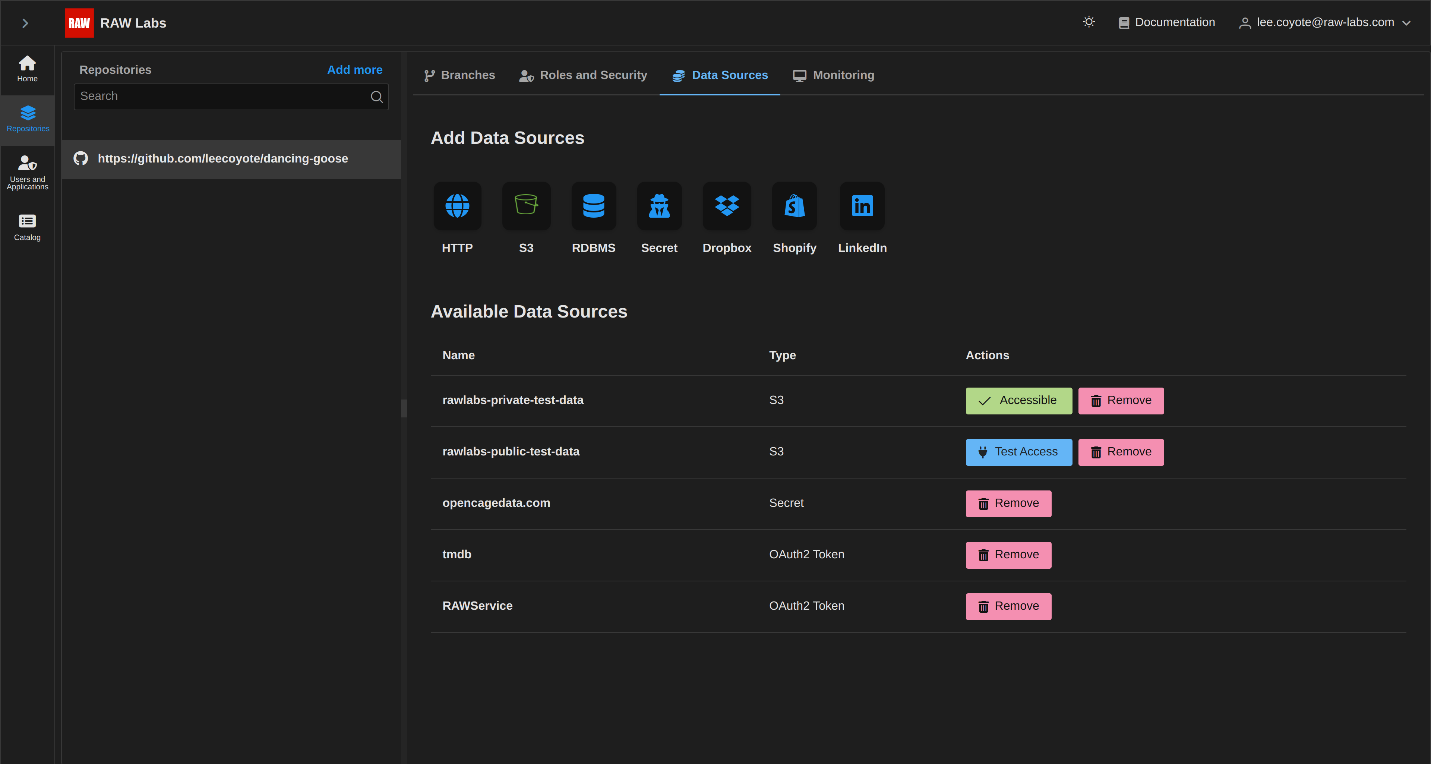Click the Add Data Sources heading

507,138
